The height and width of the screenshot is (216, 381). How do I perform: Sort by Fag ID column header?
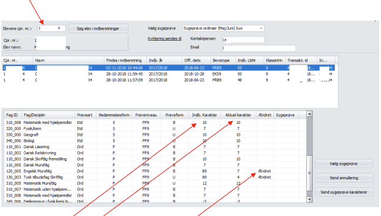(x=12, y=115)
